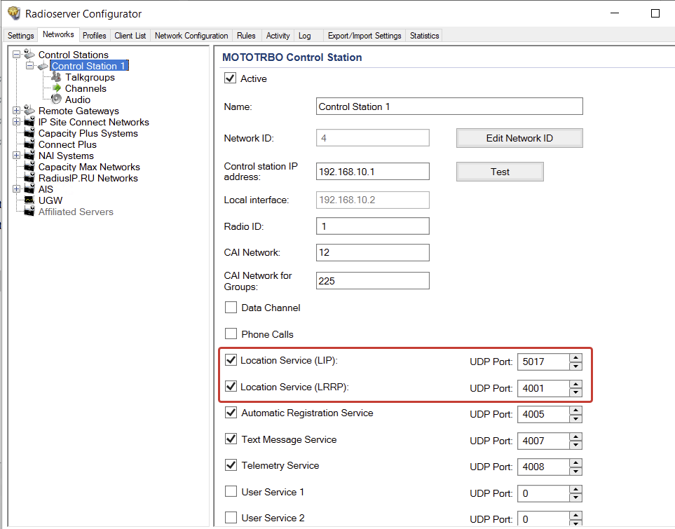Click the Channels green arrow icon

56,88
